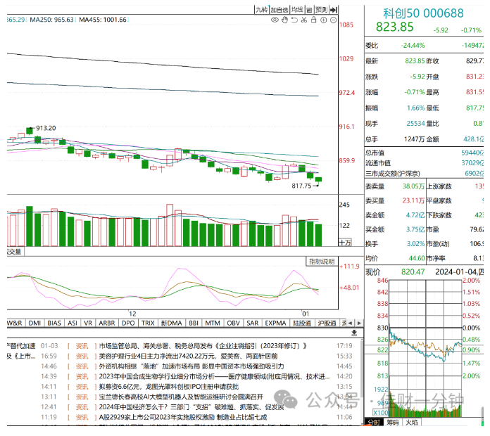This screenshot has width=490, height=436.
Task: Zoom in with the plus circle icon
Action: coord(324,20)
